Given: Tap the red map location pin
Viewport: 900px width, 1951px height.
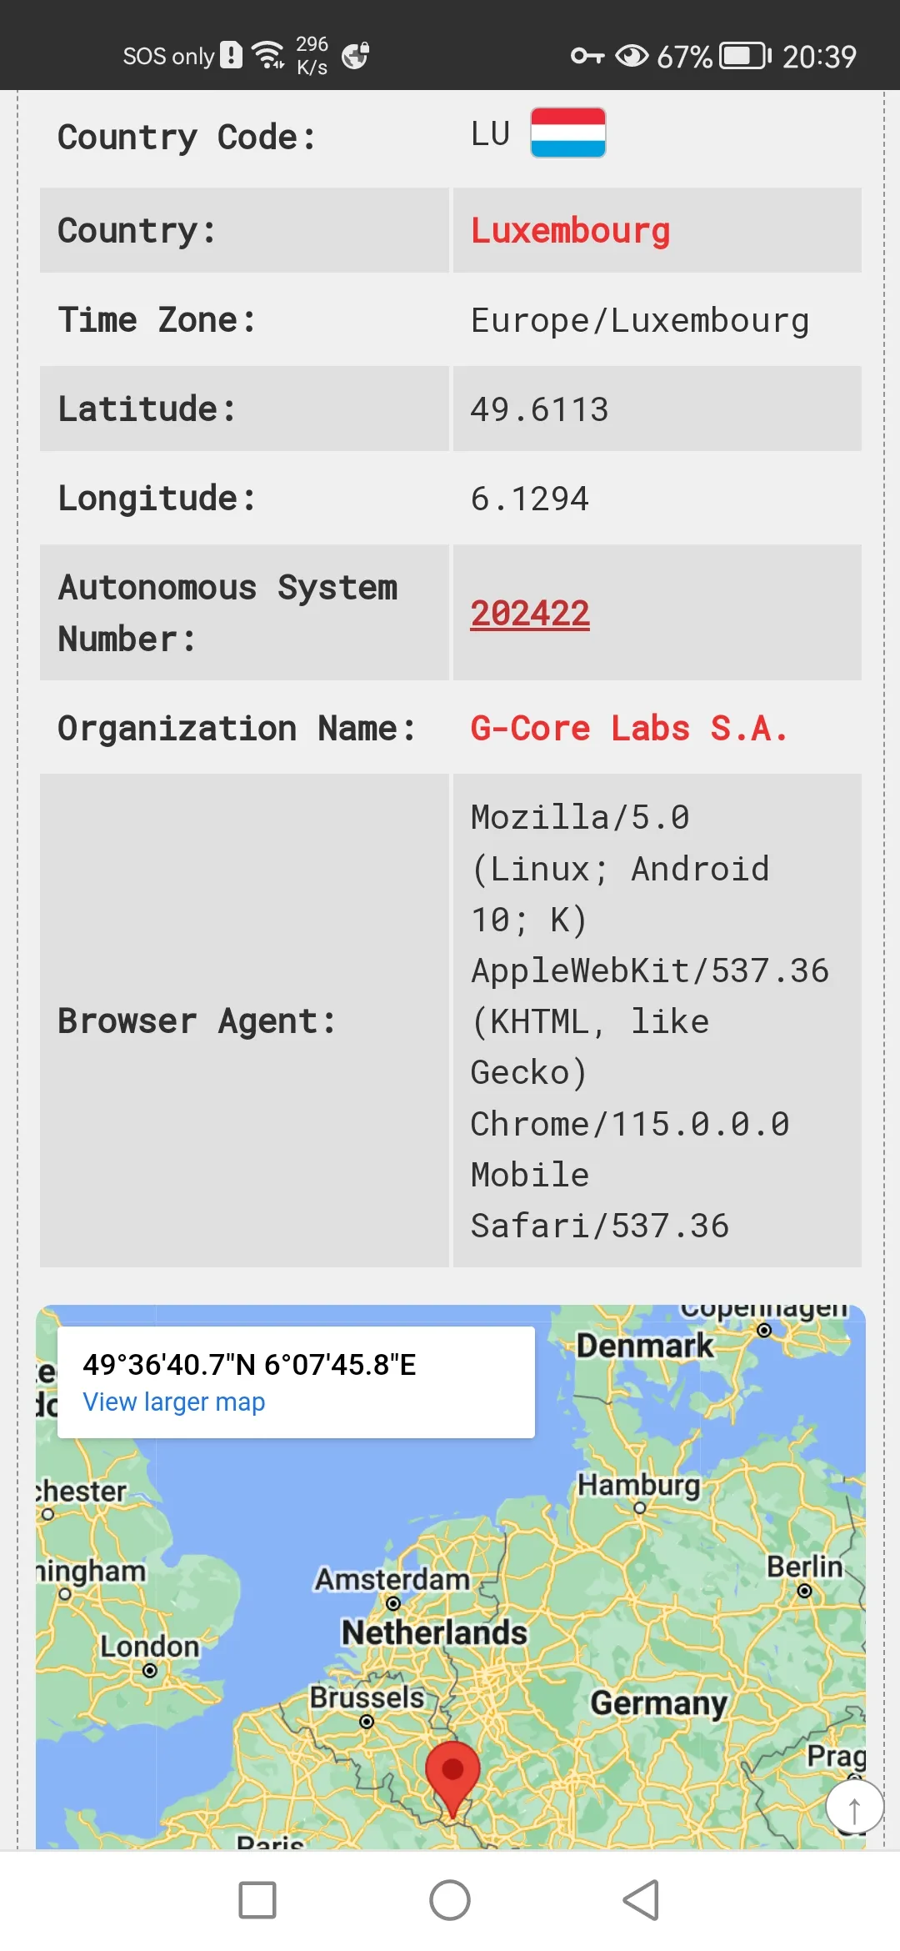Looking at the screenshot, I should point(452,1779).
